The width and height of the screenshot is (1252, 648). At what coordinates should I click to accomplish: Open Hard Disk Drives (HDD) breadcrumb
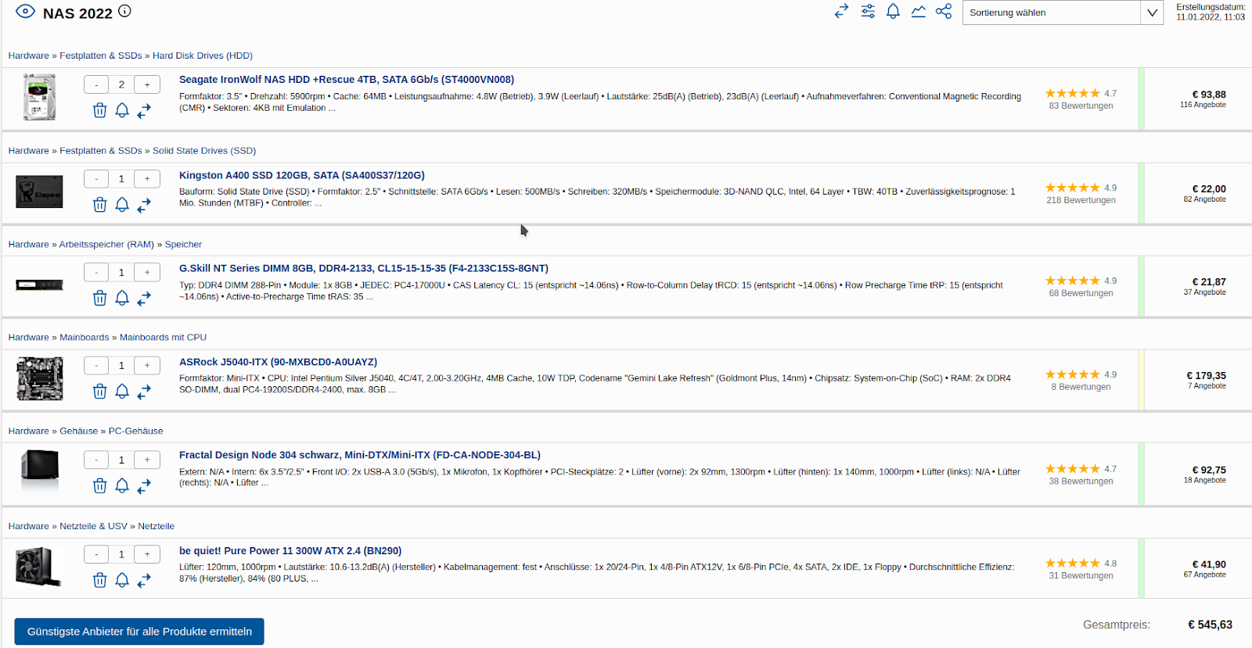coord(203,55)
